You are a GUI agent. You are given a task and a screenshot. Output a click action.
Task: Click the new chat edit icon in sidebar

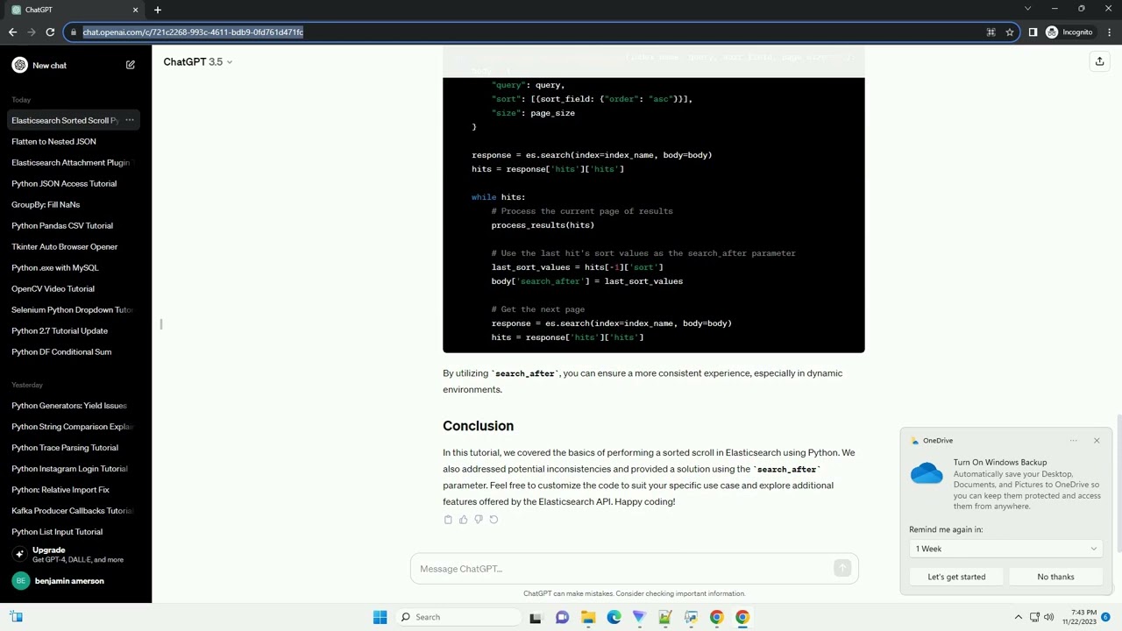(x=130, y=65)
